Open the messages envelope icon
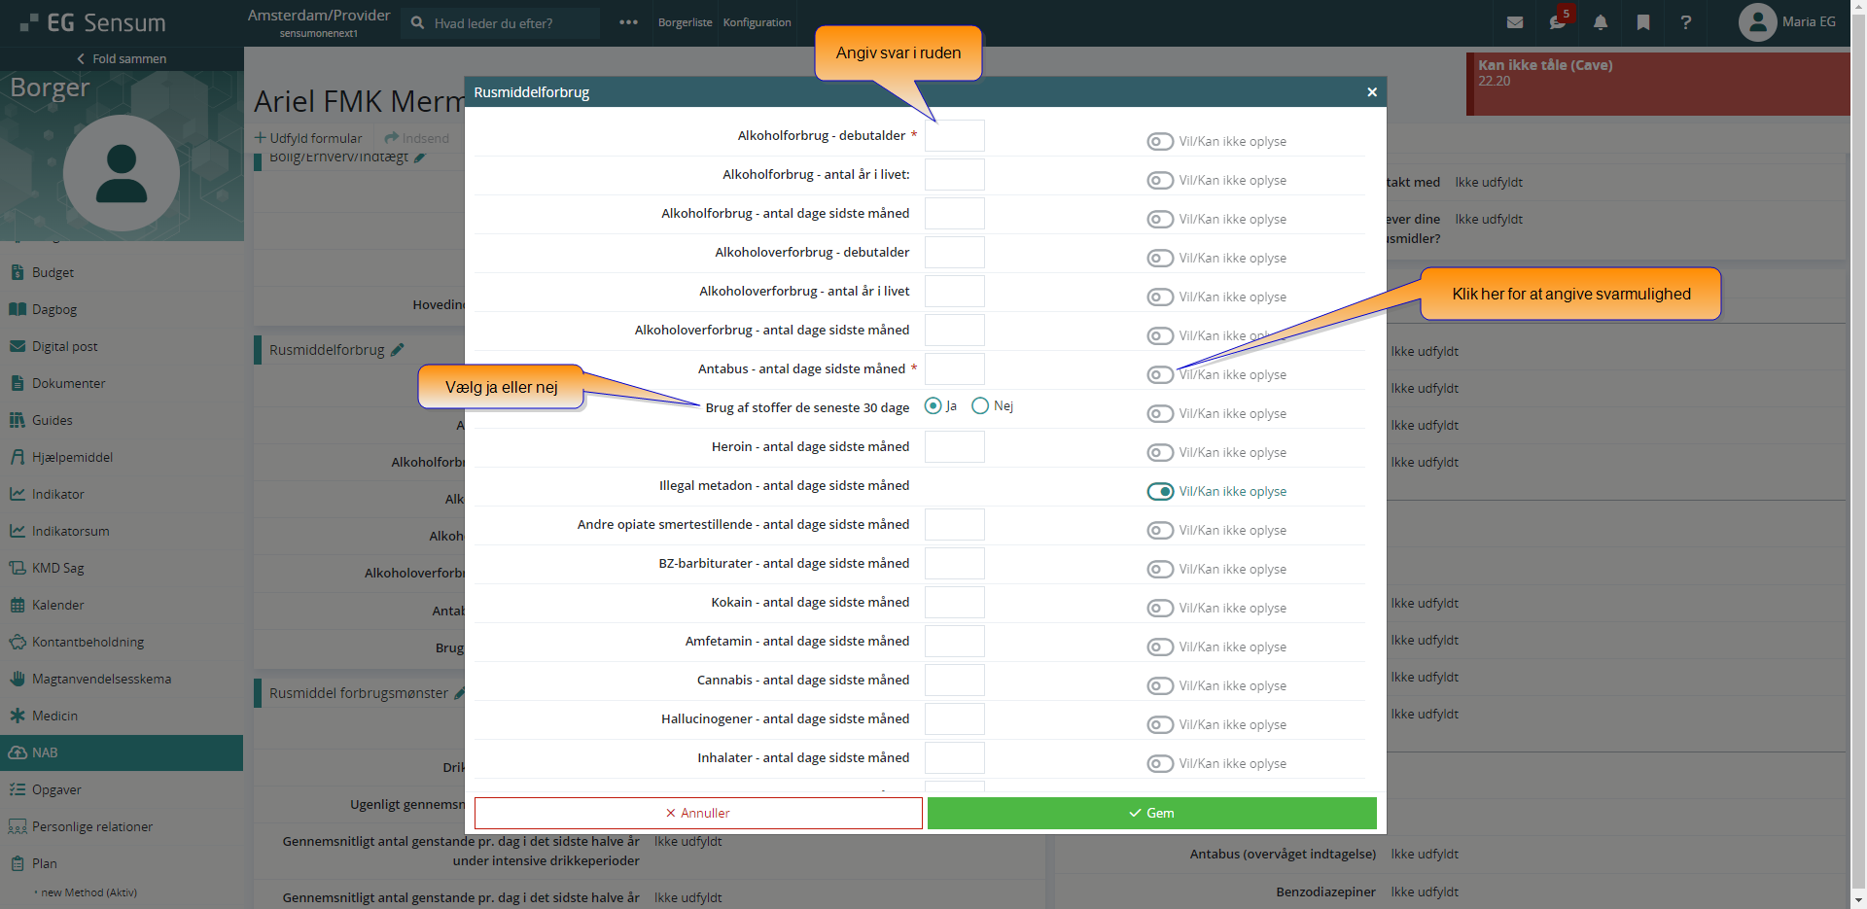1867x909 pixels. point(1514,22)
